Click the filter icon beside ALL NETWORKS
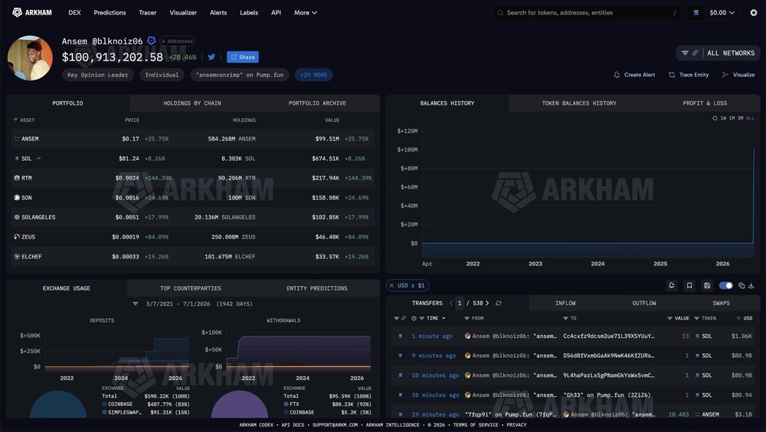 click(x=685, y=53)
